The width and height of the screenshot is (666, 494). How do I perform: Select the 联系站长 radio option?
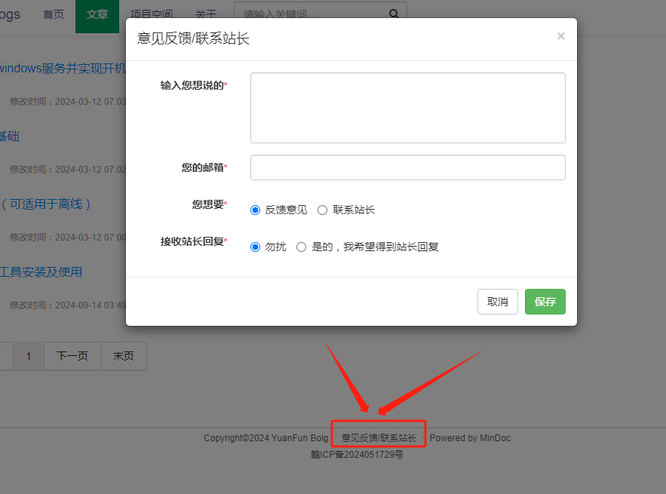pyautogui.click(x=323, y=210)
